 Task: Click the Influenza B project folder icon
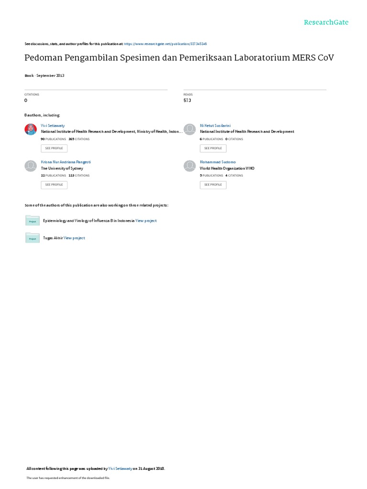pyautogui.click(x=32, y=220)
